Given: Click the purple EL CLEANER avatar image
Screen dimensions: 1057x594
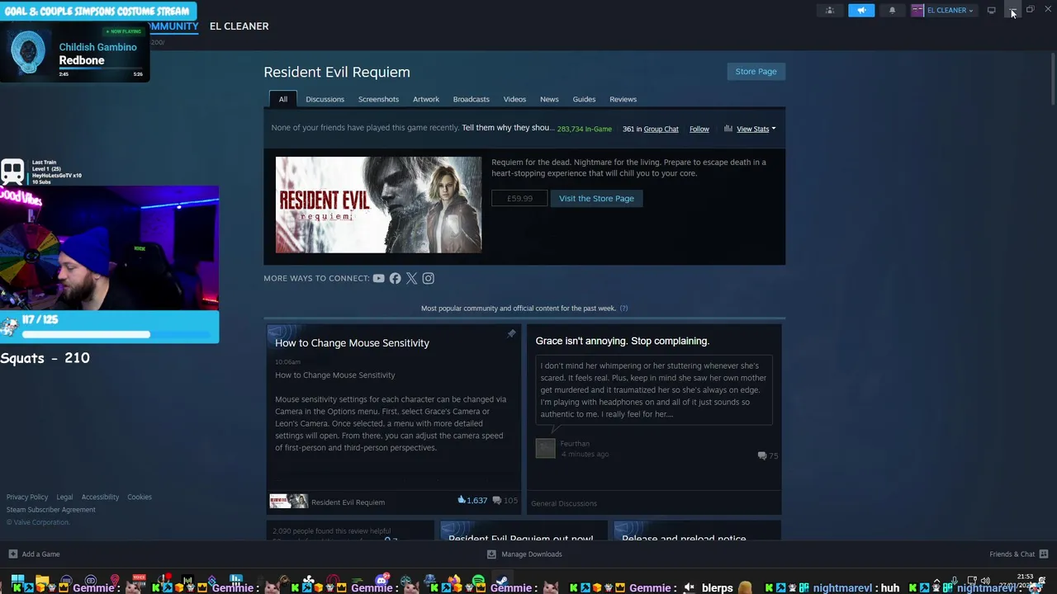Looking at the screenshot, I should coord(917,10).
